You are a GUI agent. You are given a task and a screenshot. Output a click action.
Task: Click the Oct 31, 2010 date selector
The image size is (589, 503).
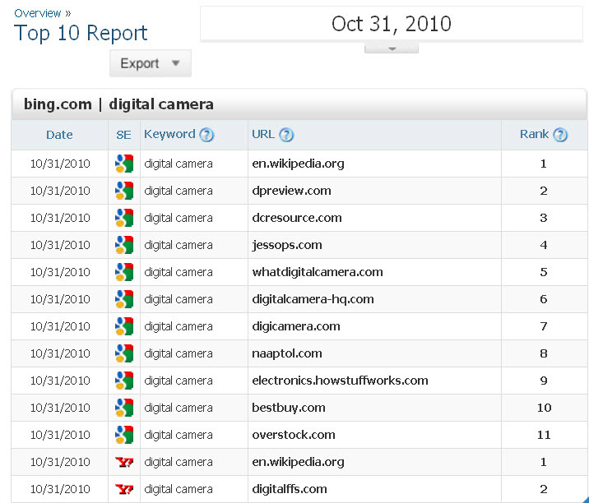[392, 23]
